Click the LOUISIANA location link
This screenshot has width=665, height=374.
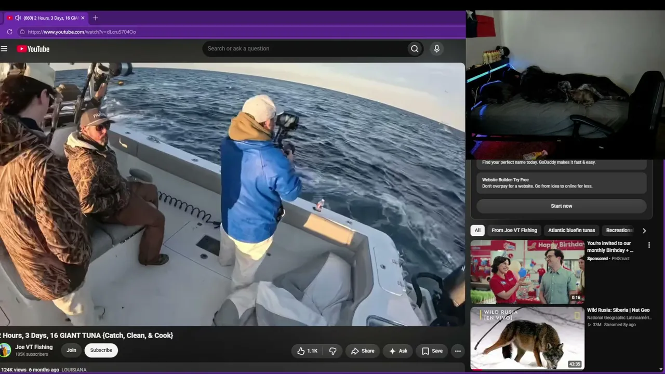pyautogui.click(x=74, y=370)
